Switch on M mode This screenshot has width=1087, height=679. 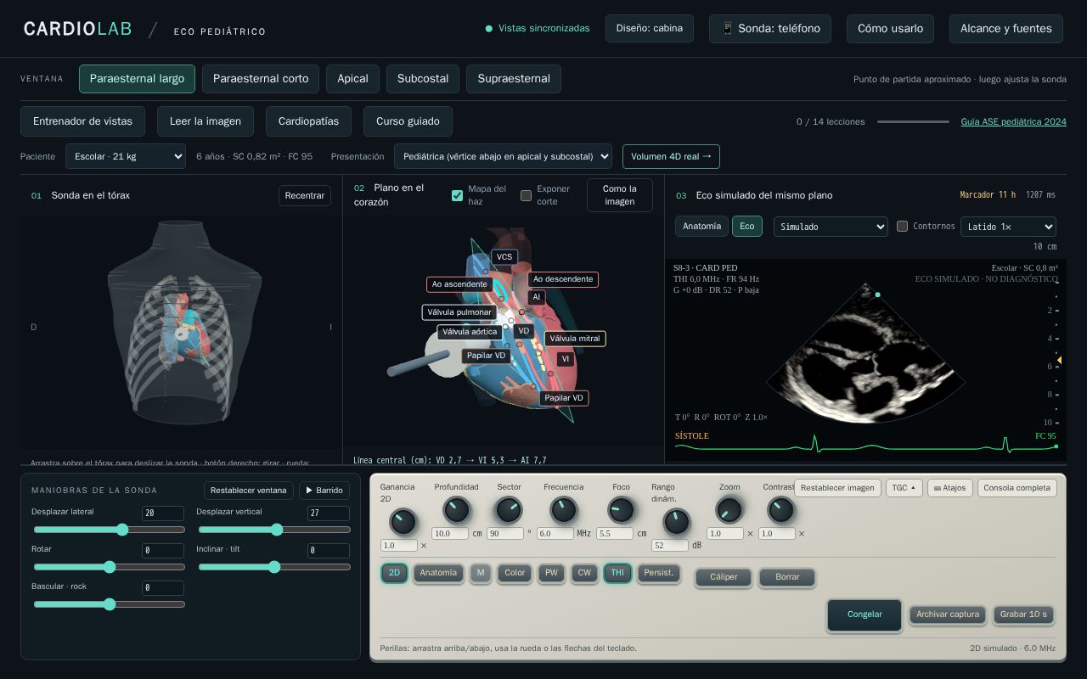[480, 573]
